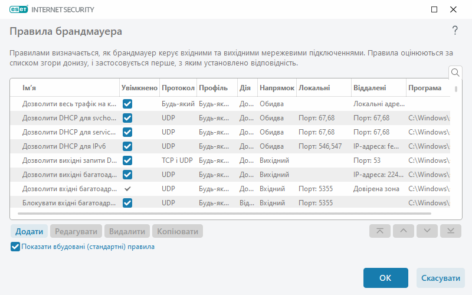Click 'Вхідний' direction in blocking rule row
The width and height of the screenshot is (472, 295).
(272, 203)
